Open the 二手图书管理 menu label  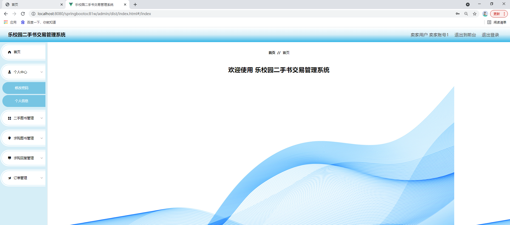coord(24,118)
